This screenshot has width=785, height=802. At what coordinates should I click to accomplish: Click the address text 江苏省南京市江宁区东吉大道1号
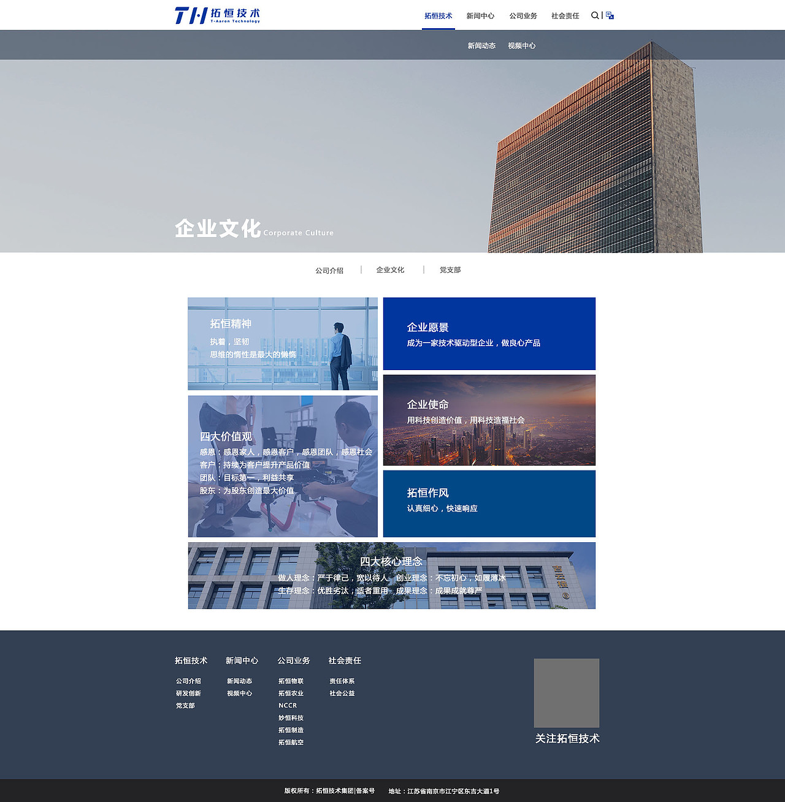pos(453,791)
